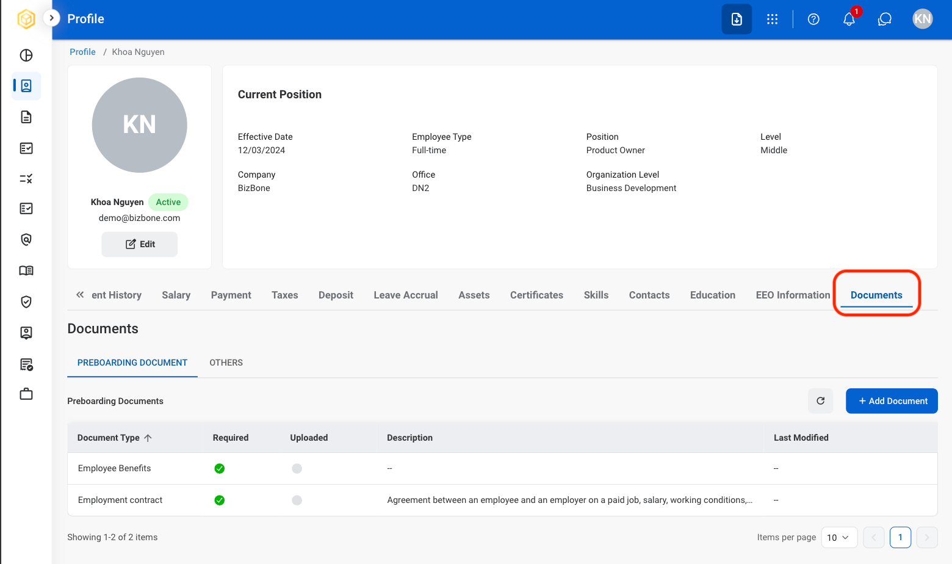
Task: Refresh the Preboarding Documents list
Action: tap(820, 401)
